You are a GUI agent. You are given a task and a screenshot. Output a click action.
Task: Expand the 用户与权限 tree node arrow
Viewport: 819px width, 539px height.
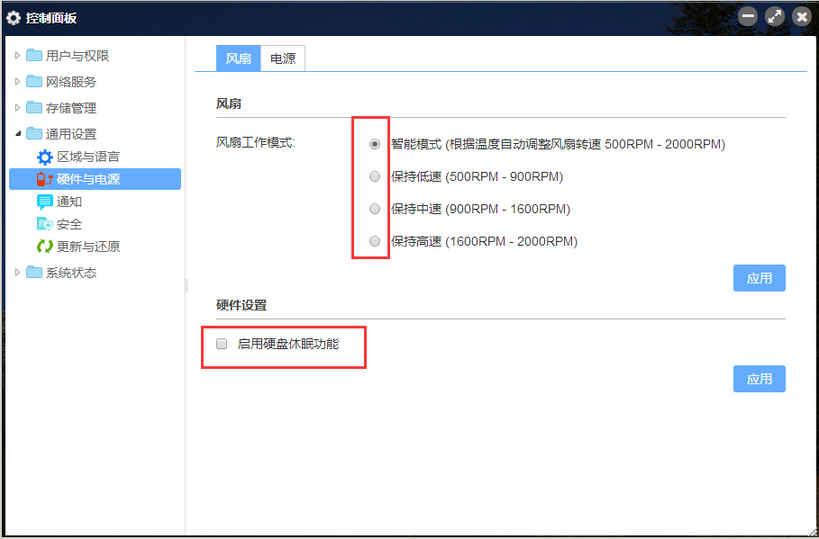[17, 56]
